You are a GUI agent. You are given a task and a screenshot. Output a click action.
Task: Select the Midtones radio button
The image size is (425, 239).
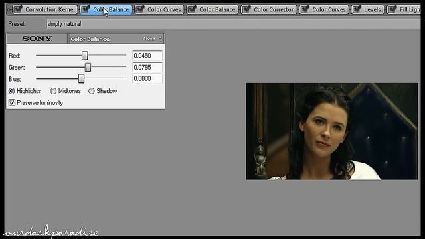click(x=53, y=91)
